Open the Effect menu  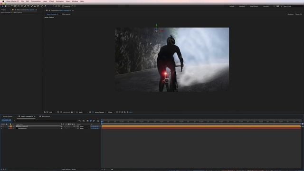pos(52,1)
